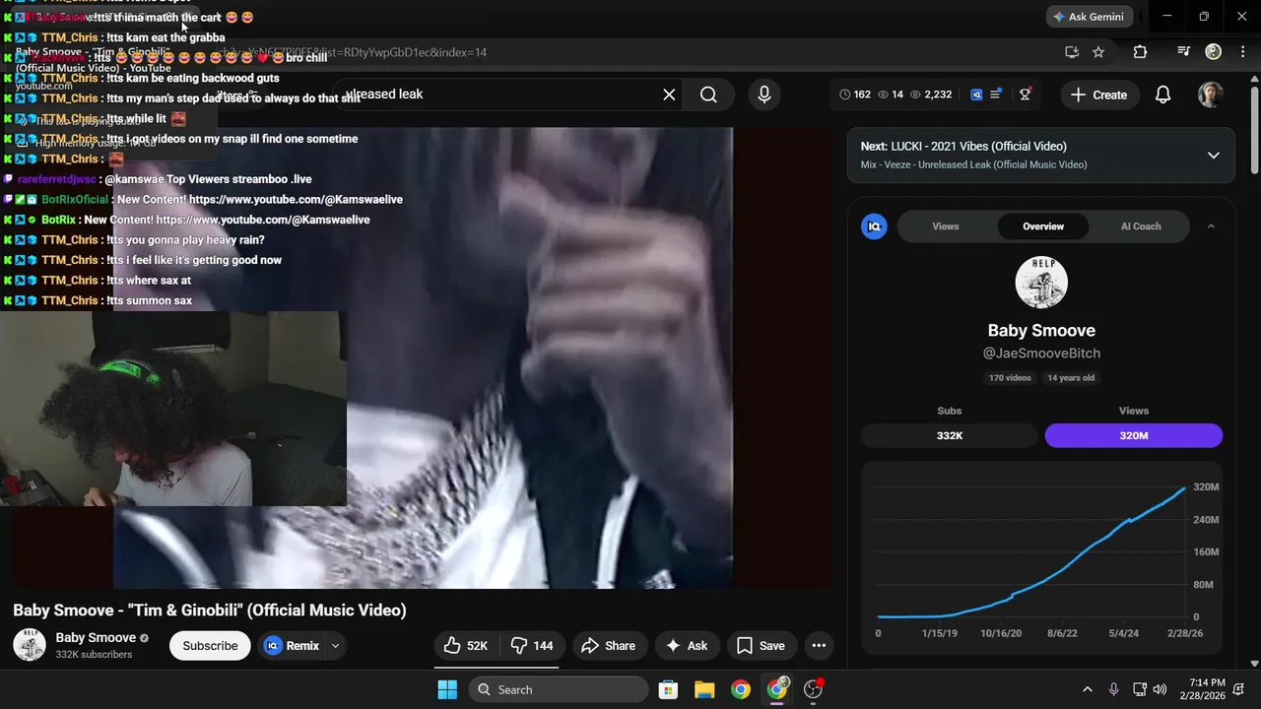Image resolution: width=1261 pixels, height=709 pixels.
Task: Select the Views 320M toggle
Action: pyautogui.click(x=1133, y=435)
